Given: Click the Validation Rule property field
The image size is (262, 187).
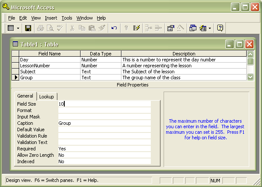Looking at the screenshot, I should click(104, 136).
